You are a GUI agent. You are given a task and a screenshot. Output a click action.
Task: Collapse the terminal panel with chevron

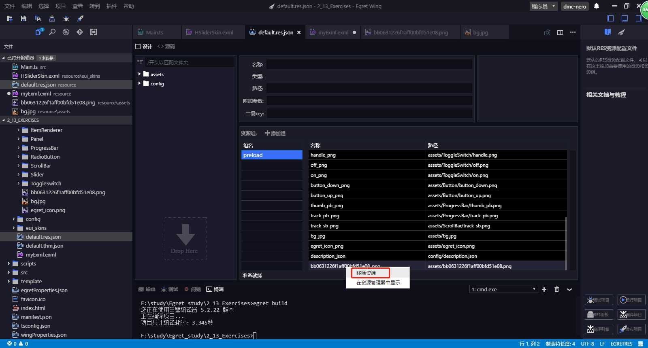569,289
